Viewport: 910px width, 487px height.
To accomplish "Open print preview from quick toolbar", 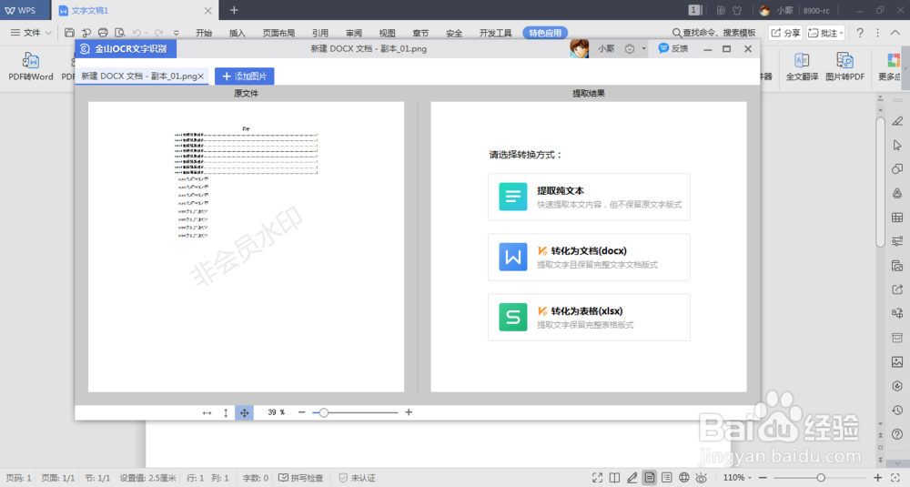I will [x=119, y=33].
